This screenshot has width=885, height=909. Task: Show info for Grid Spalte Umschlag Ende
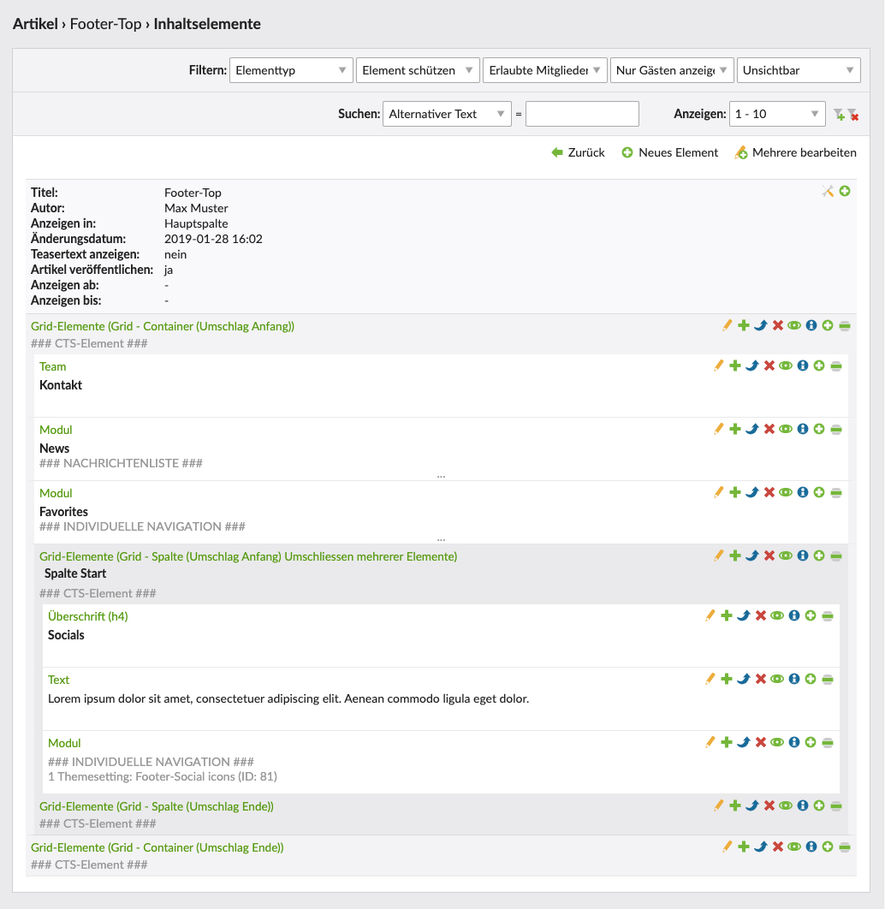coord(803,805)
